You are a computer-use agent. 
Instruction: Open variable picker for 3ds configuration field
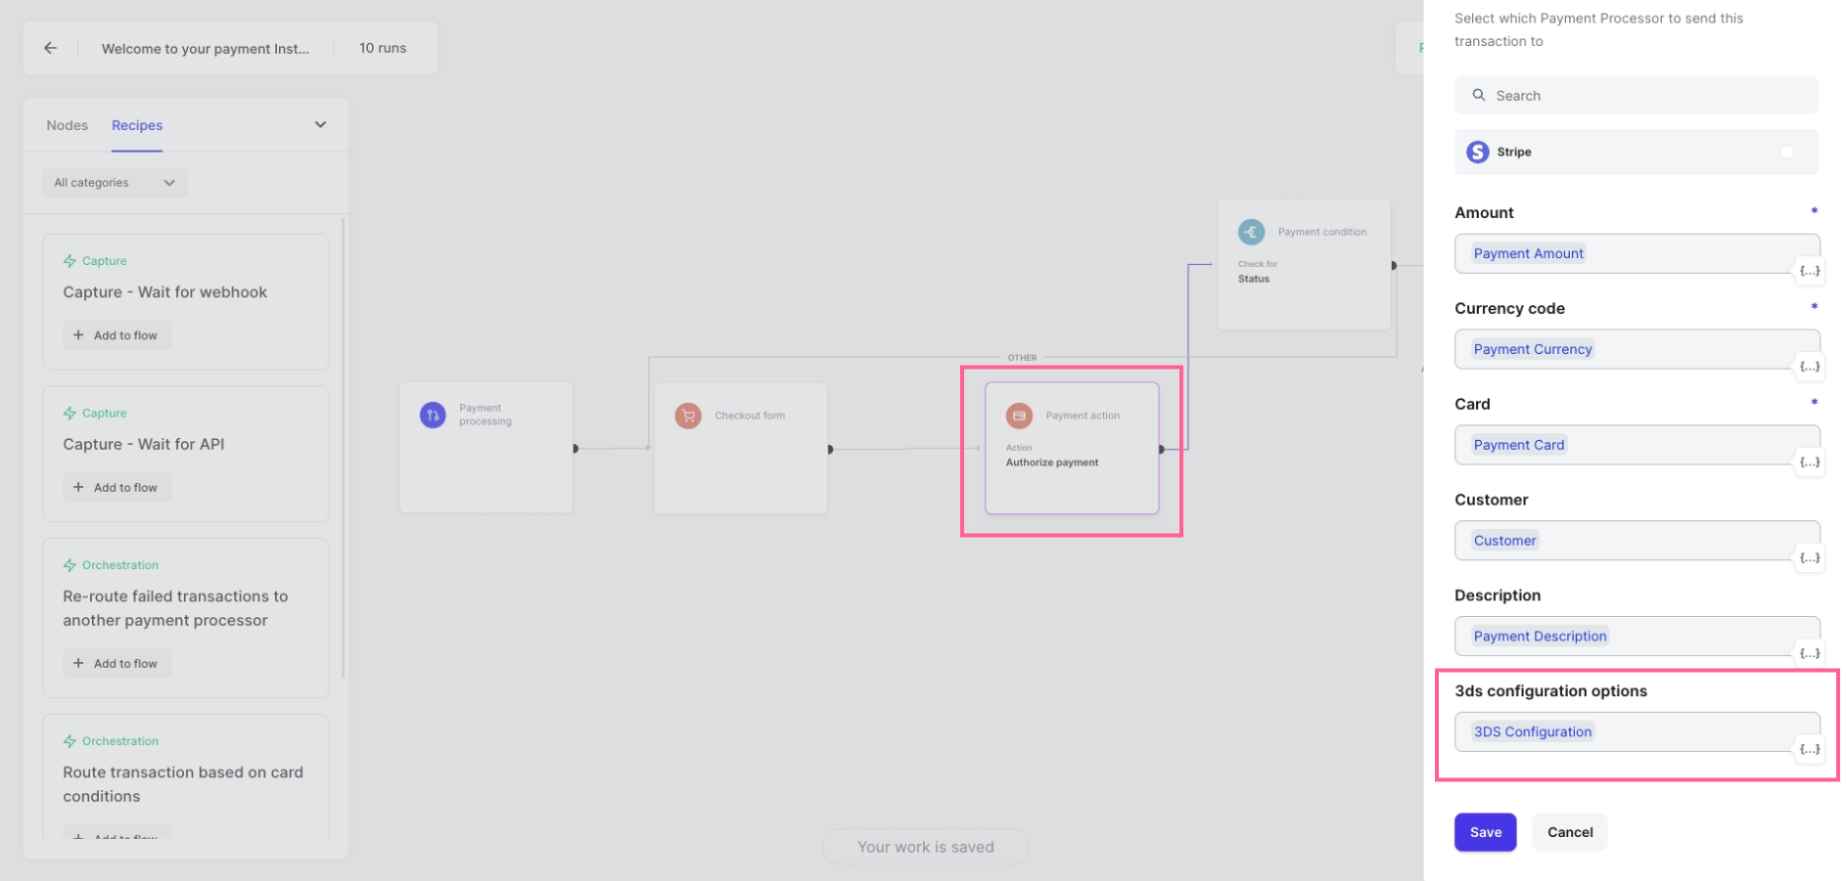coord(1809,749)
